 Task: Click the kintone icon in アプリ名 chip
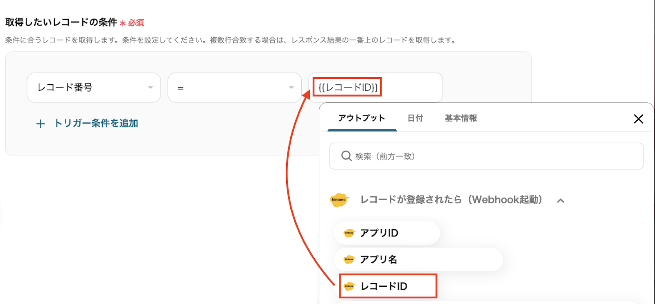point(349,259)
